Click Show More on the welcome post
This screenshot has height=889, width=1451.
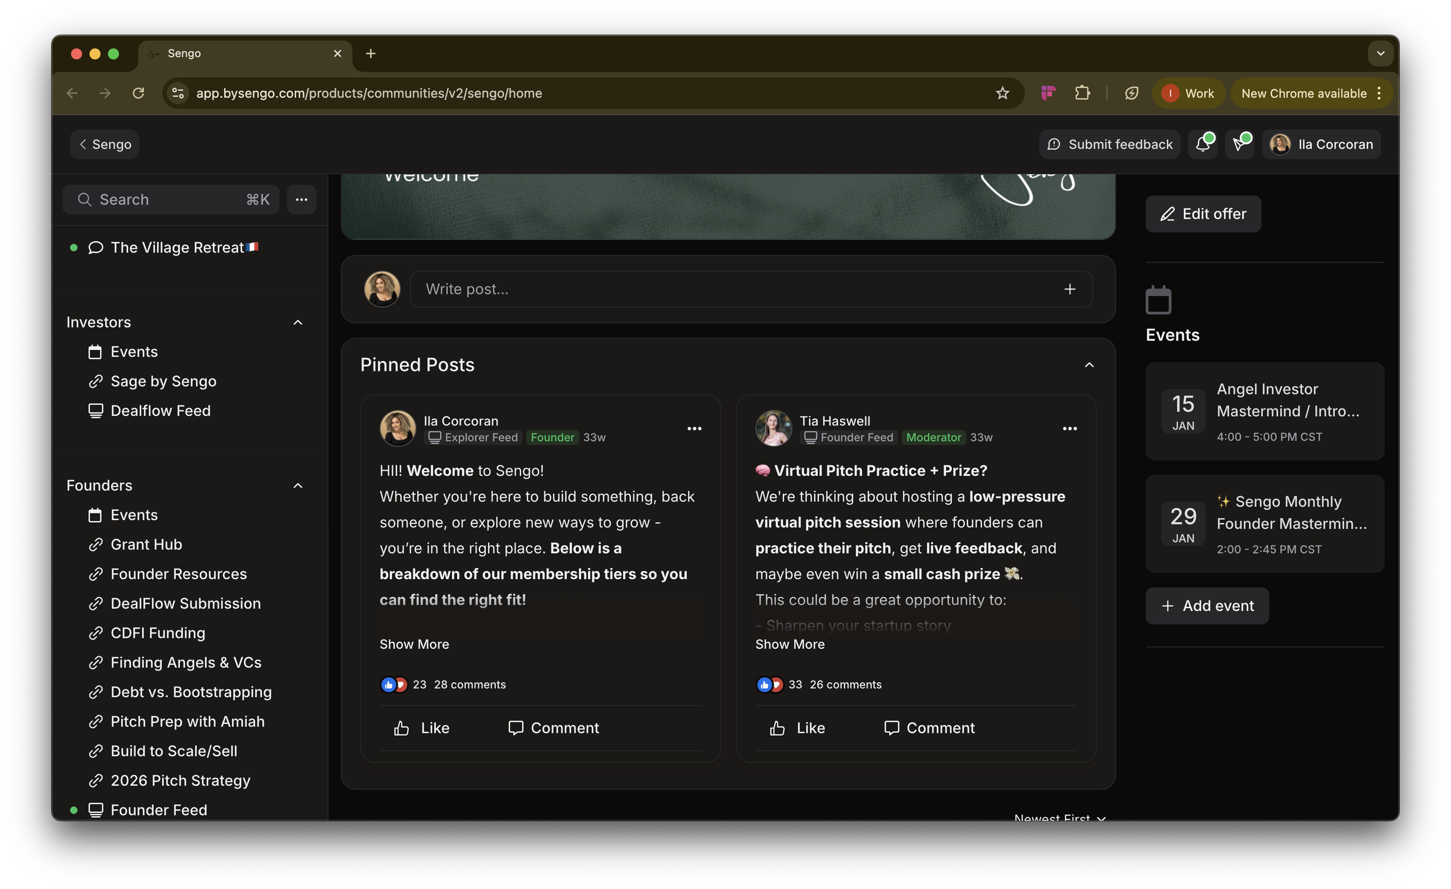pyautogui.click(x=414, y=644)
